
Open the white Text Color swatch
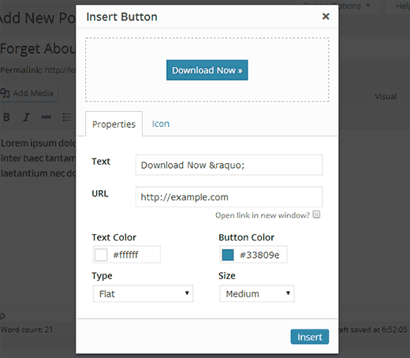[x=101, y=255]
